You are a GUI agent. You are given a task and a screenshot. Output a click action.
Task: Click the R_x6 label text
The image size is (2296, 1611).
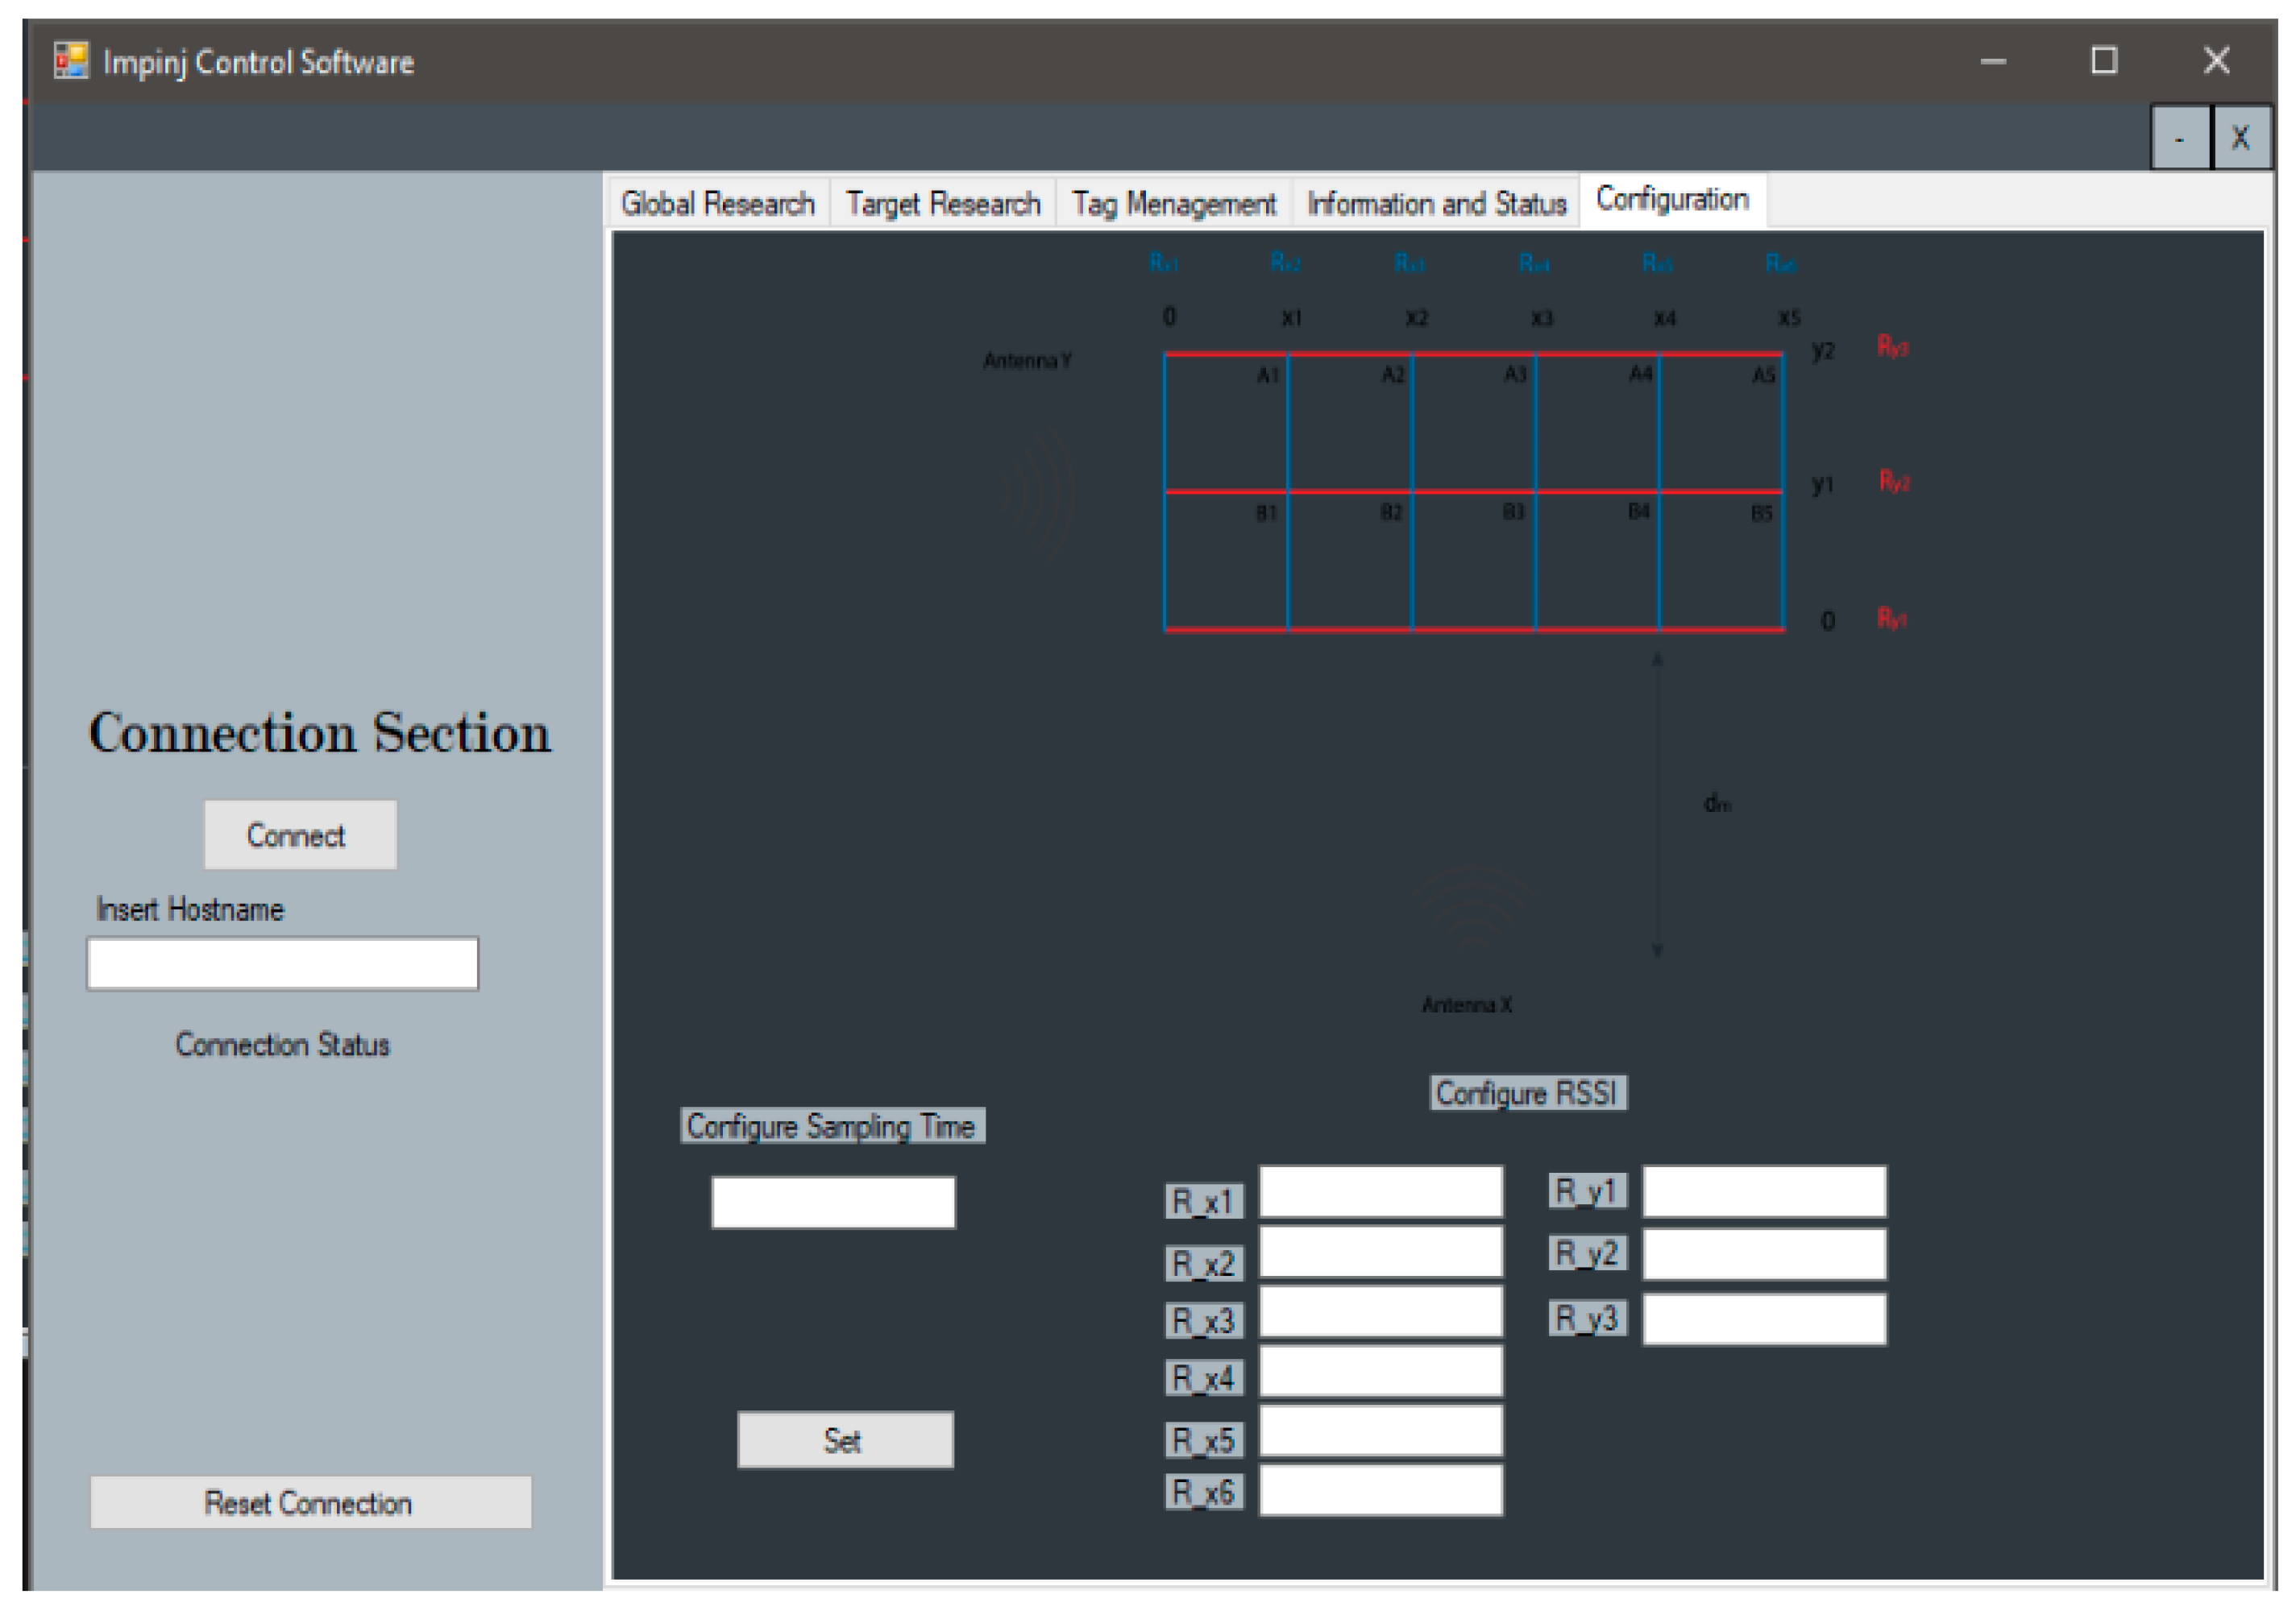pyautogui.click(x=1204, y=1492)
